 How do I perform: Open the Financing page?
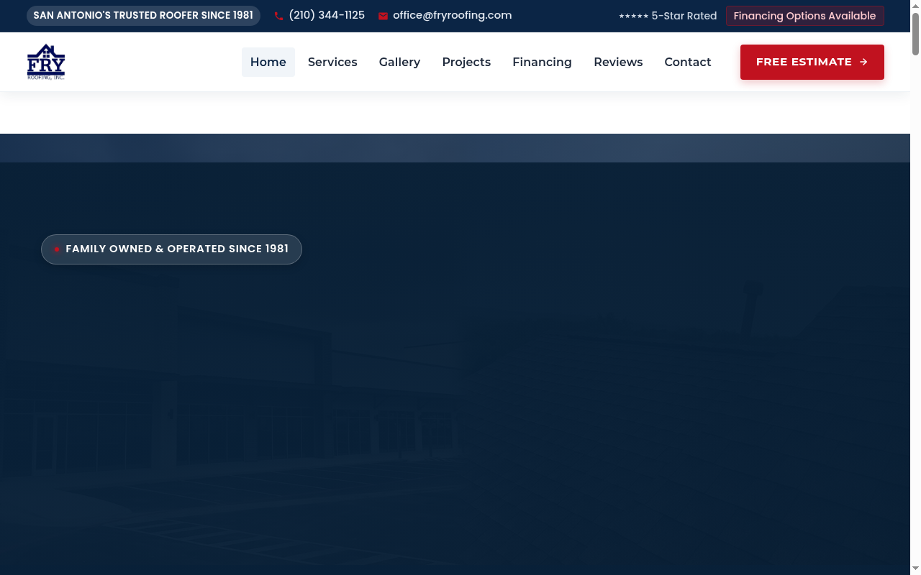pyautogui.click(x=542, y=62)
